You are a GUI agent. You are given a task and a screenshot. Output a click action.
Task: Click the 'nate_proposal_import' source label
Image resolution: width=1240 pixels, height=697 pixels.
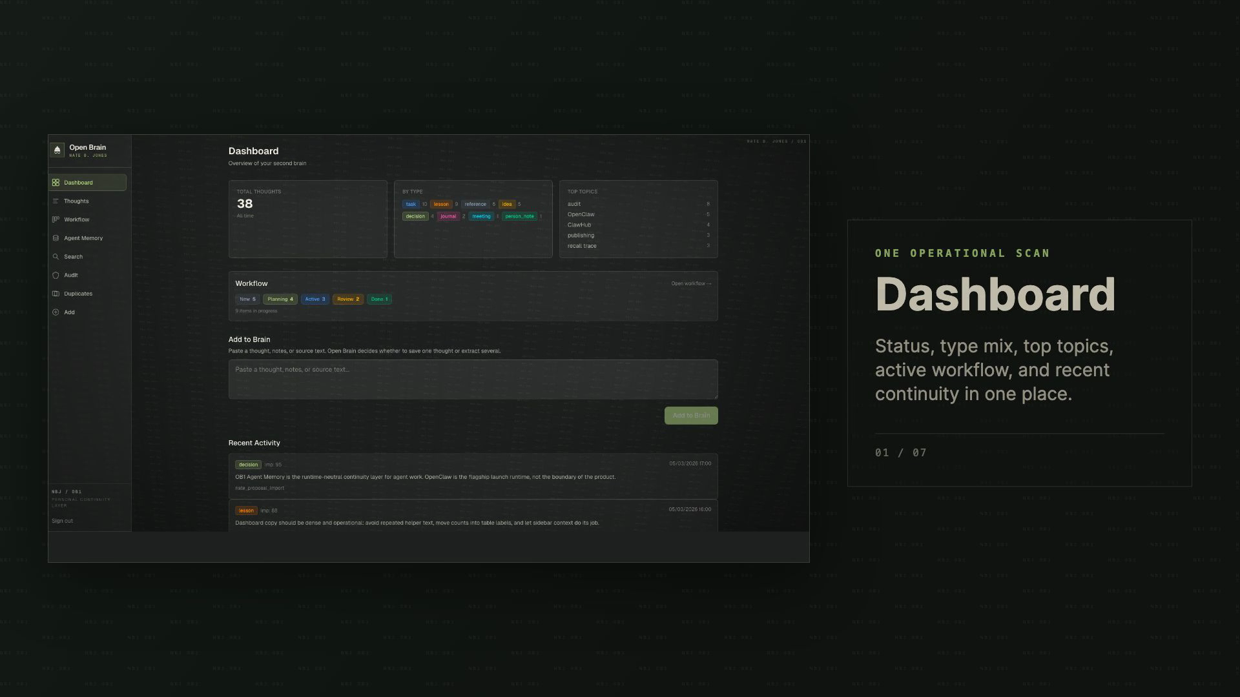point(260,489)
